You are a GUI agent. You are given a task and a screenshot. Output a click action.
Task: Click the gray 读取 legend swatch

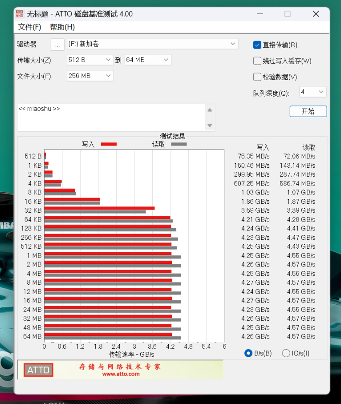(x=179, y=144)
